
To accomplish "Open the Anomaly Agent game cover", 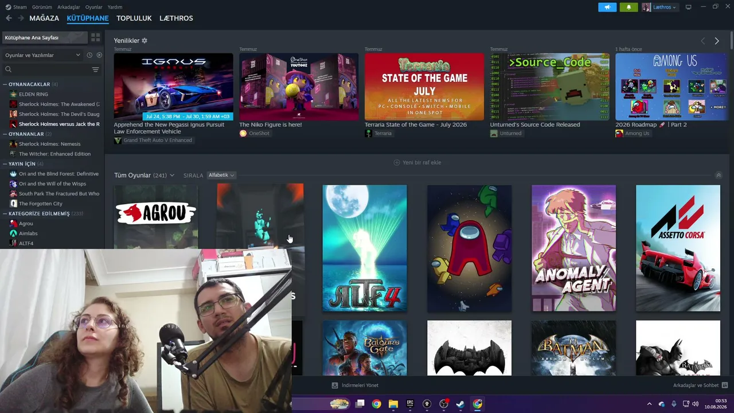I will click(573, 248).
